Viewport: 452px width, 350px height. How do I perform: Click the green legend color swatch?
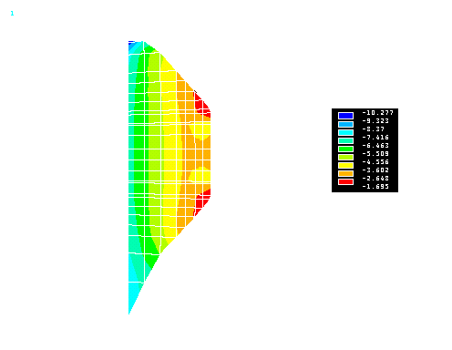[345, 149]
